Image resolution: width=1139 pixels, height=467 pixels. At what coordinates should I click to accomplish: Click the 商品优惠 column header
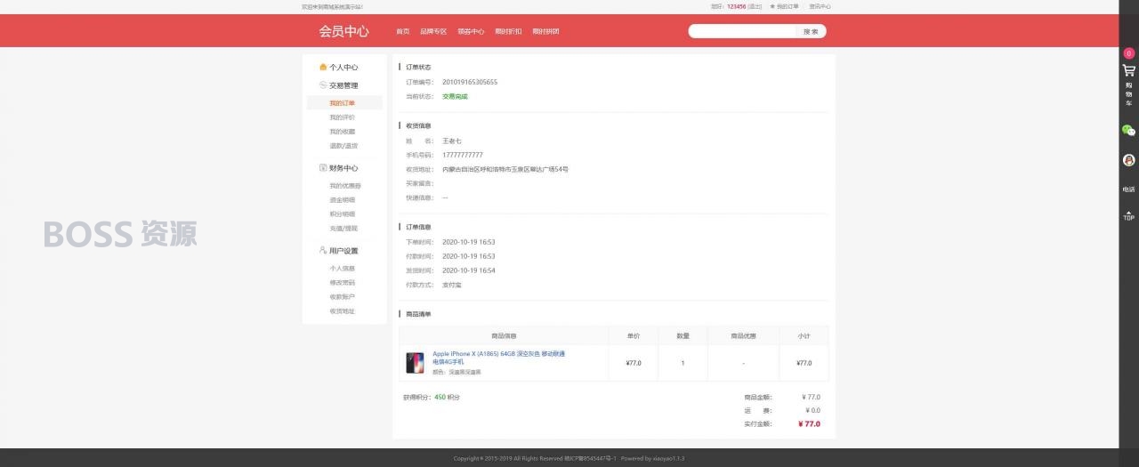(743, 336)
